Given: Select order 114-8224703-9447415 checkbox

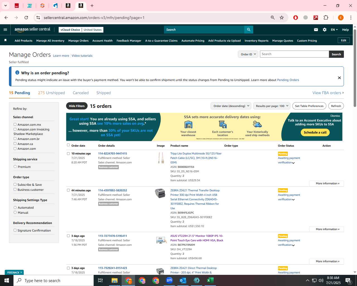Looking at the screenshot, I should click(x=68, y=153).
